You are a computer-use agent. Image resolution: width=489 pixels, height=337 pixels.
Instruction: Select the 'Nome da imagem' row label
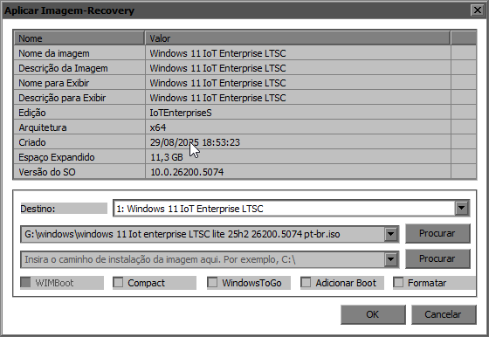[54, 53]
